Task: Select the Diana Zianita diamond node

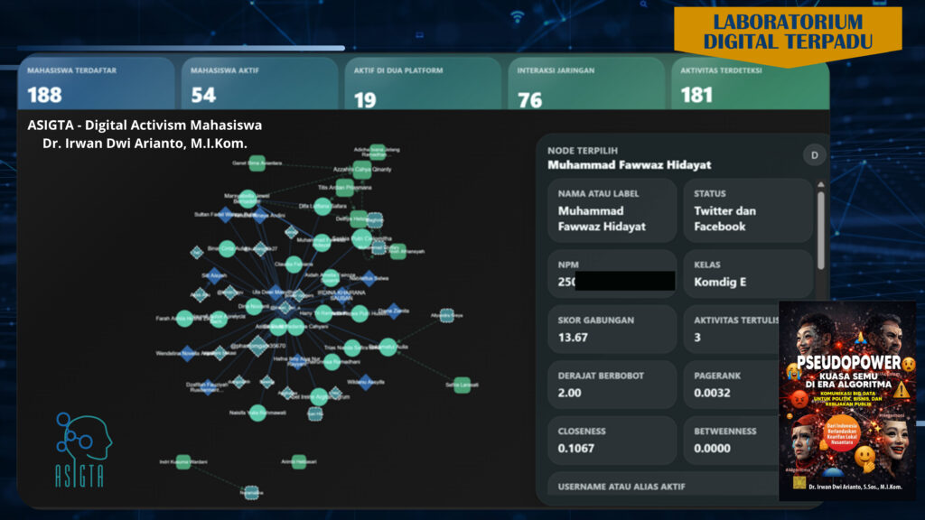Action: (393, 311)
